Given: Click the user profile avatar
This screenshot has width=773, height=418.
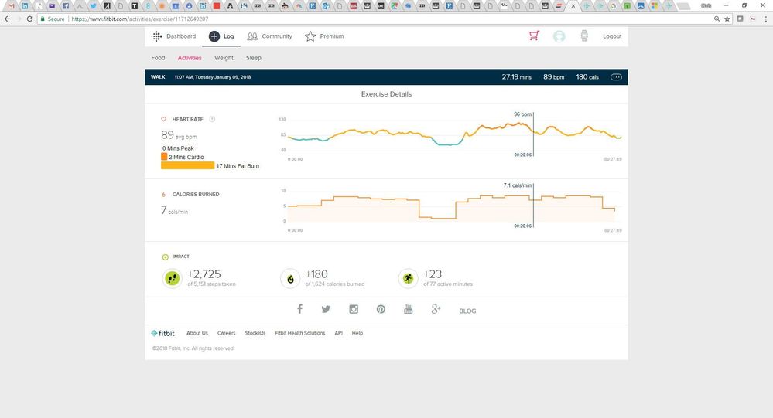Looking at the screenshot, I should 559,36.
